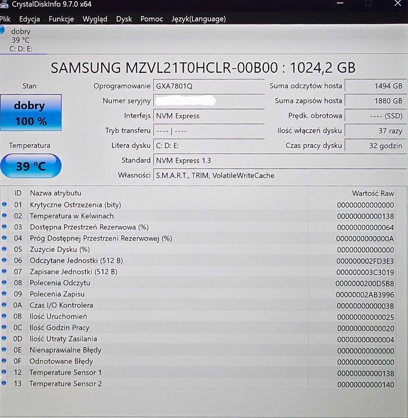Viewport: 408px width, 418px height.
Task: Click the status dot for Polecenia Odczytu row
Action: pos(4,282)
